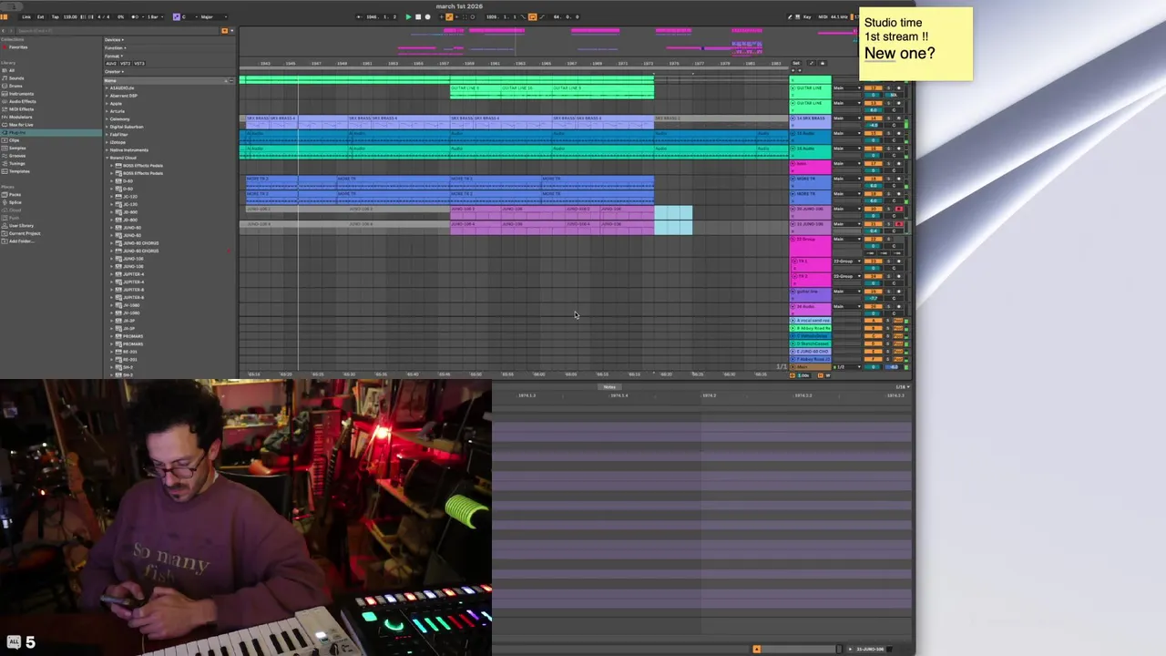Expand the Function filter group
Image resolution: width=1166 pixels, height=656 pixels.
click(x=114, y=47)
